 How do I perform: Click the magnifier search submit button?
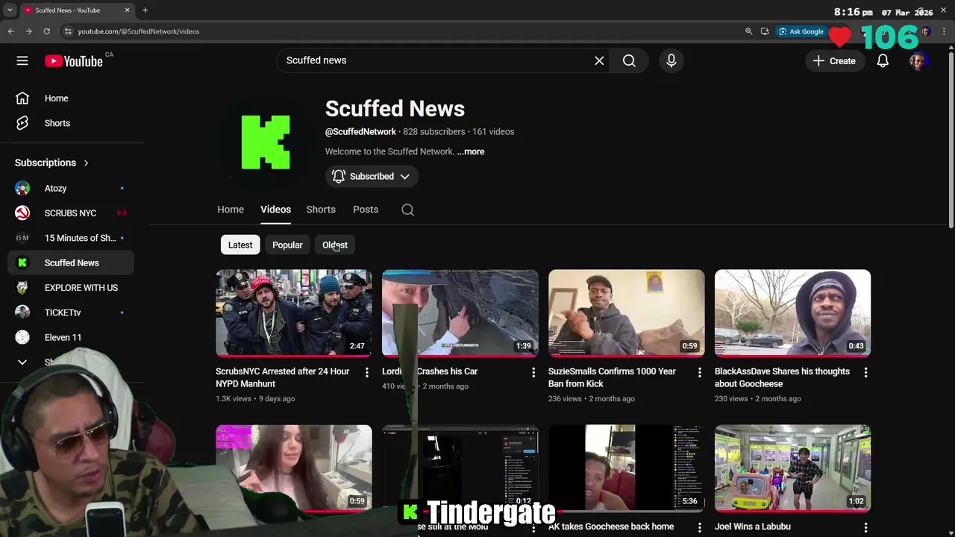[x=629, y=60]
